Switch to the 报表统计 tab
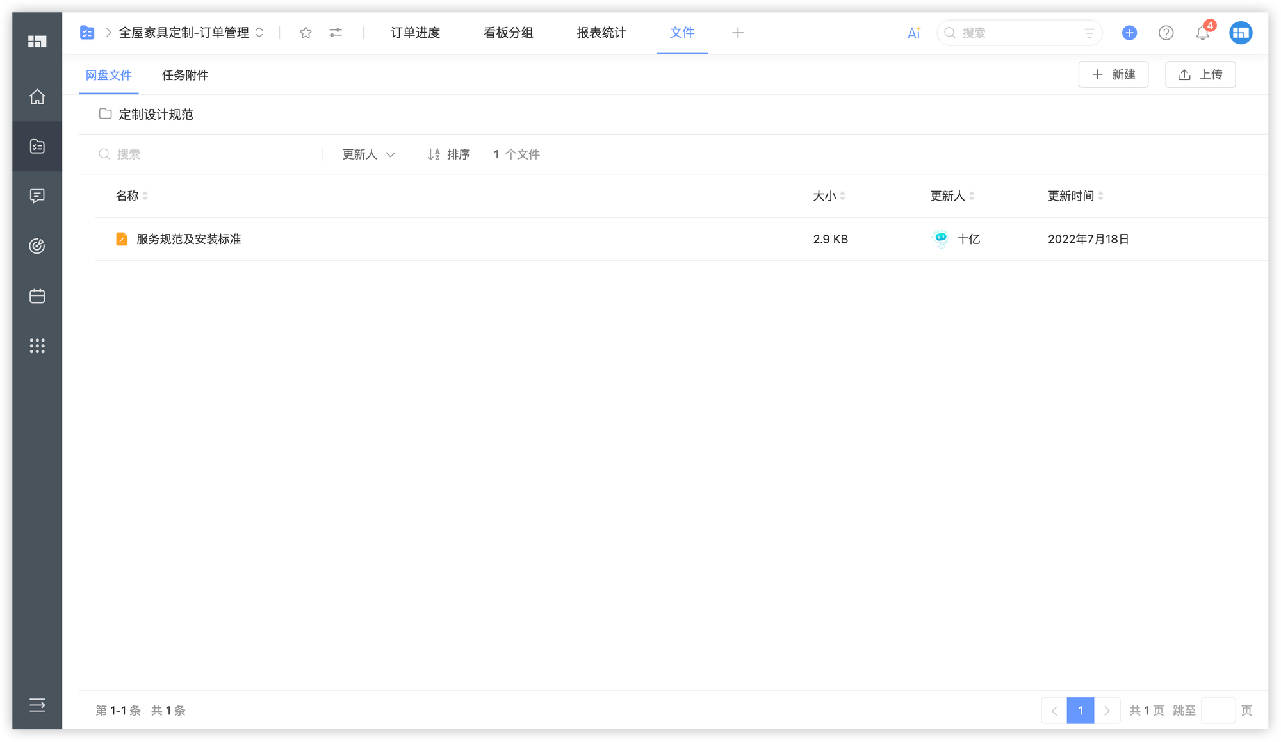 [601, 33]
